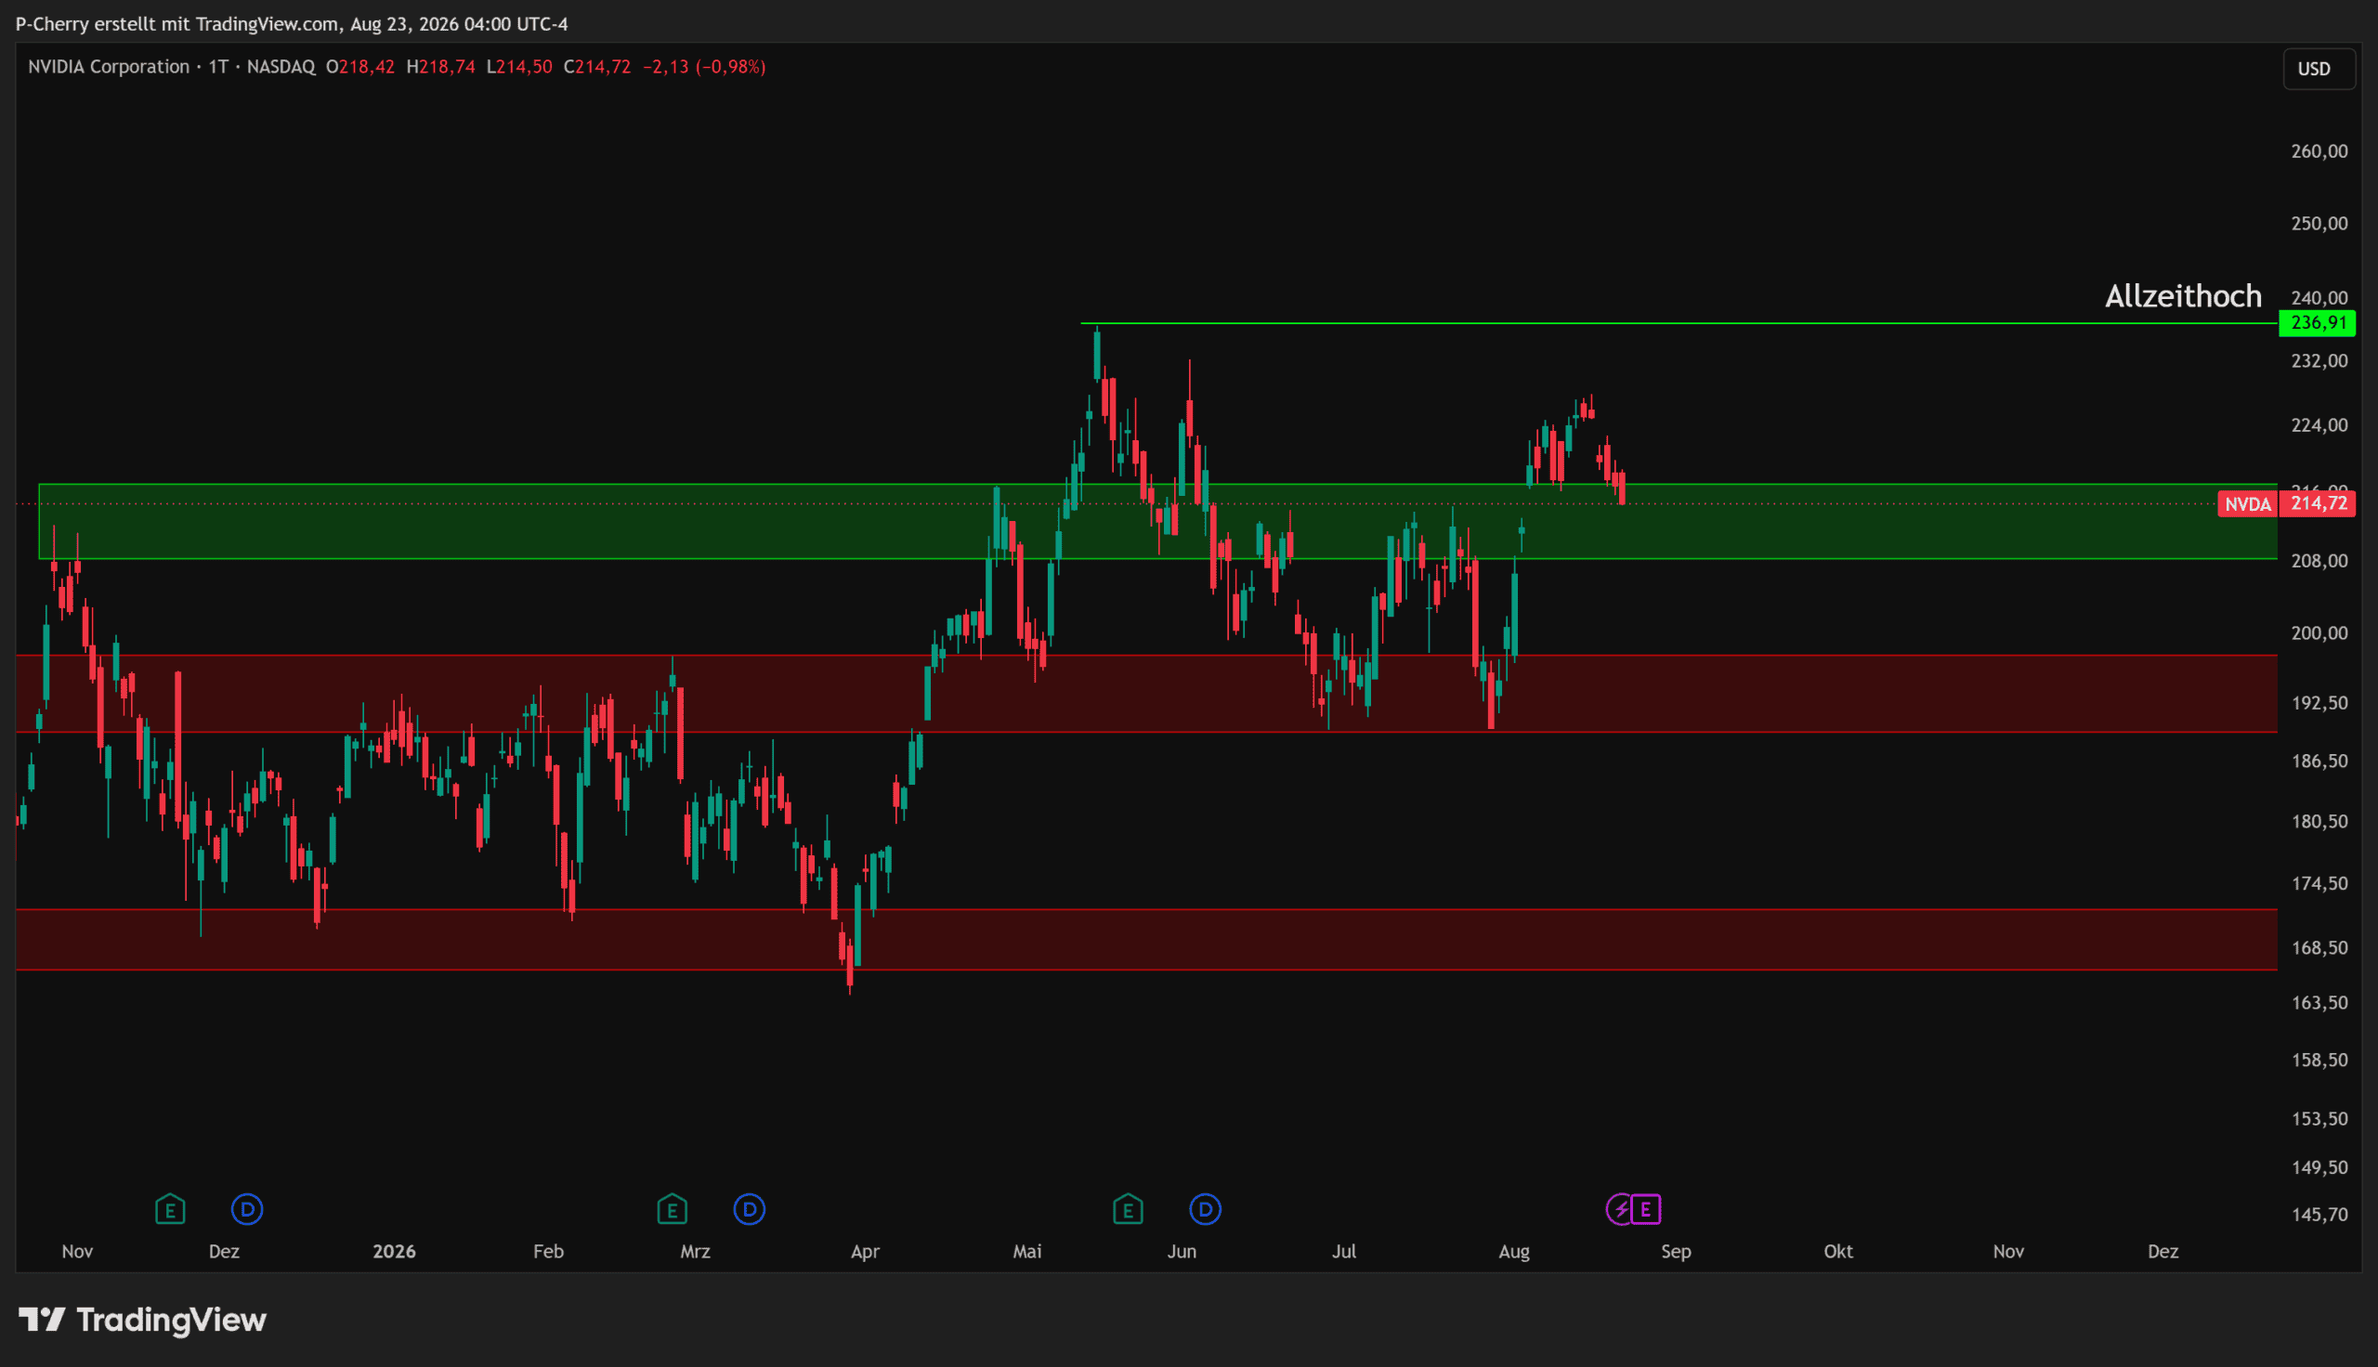Click the Mrz label on time axis
Image resolution: width=2378 pixels, height=1367 pixels.
coord(695,1252)
